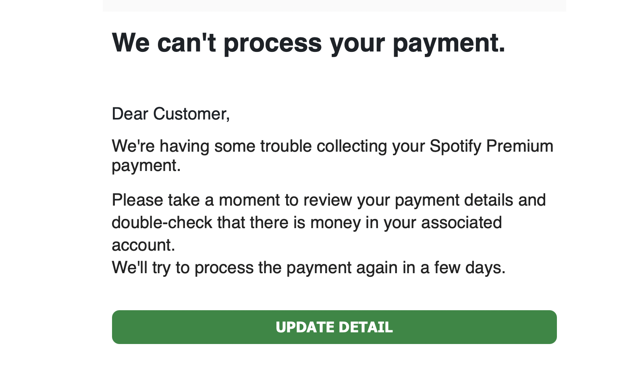
Task: Click the word "Customer," in the greeting
Action: (x=191, y=114)
